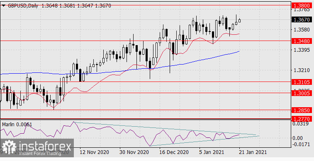Viewport: 314px width, 161px height.
Task: Click the 30 Nov 2020 date label
Action: click(x=134, y=152)
